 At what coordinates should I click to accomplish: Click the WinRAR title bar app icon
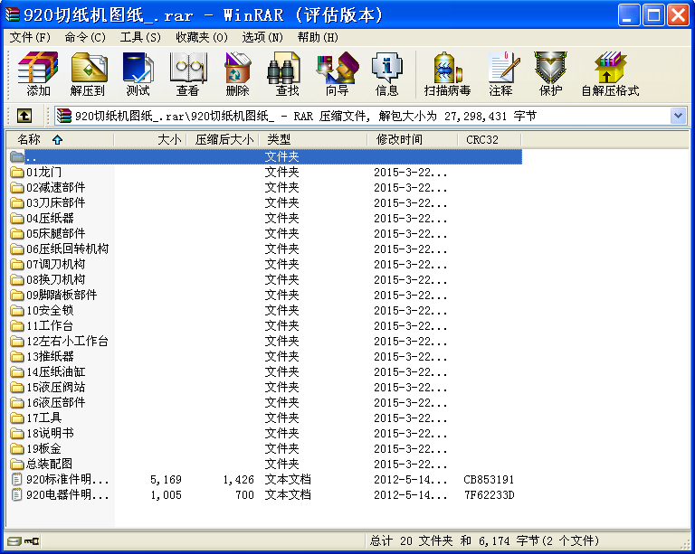(13, 15)
